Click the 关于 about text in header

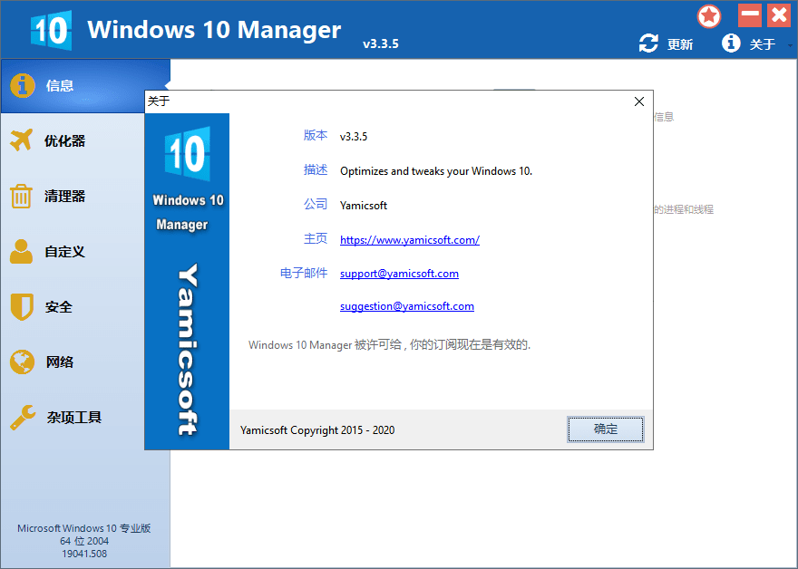(763, 44)
